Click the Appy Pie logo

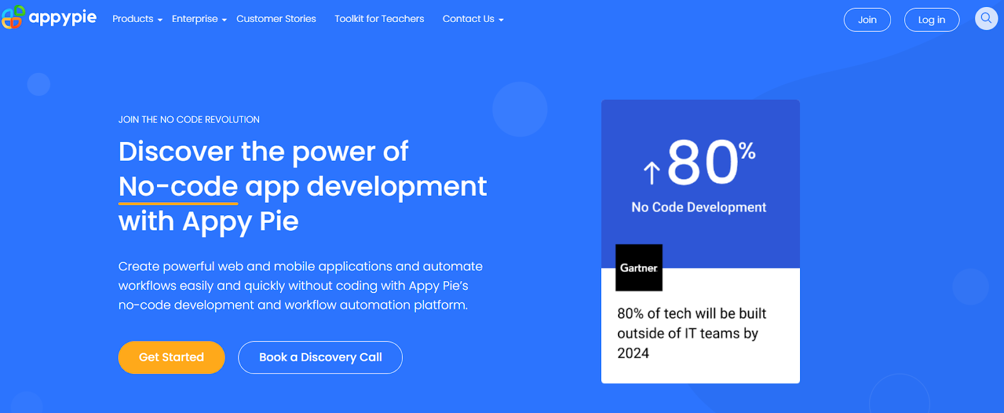[x=49, y=17]
